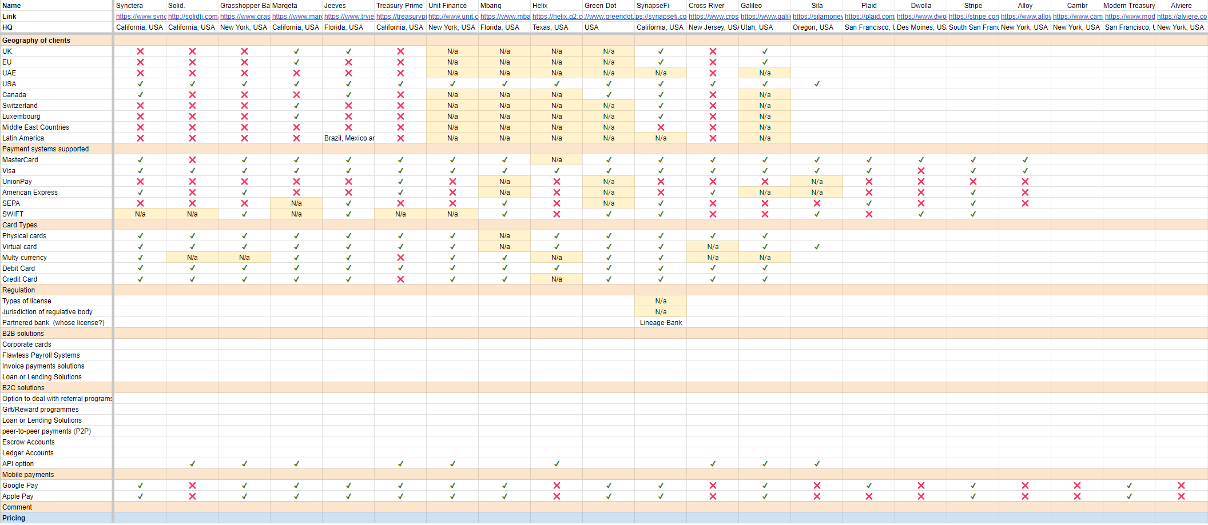This screenshot has width=1208, height=525.
Task: Click Synctera's red X in the UK row
Action: click(140, 51)
